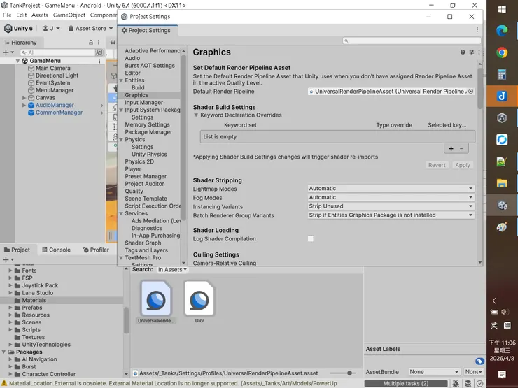This screenshot has height=388, width=518.
Task: Click the debugger bug icon in status bar
Action: click(x=456, y=383)
